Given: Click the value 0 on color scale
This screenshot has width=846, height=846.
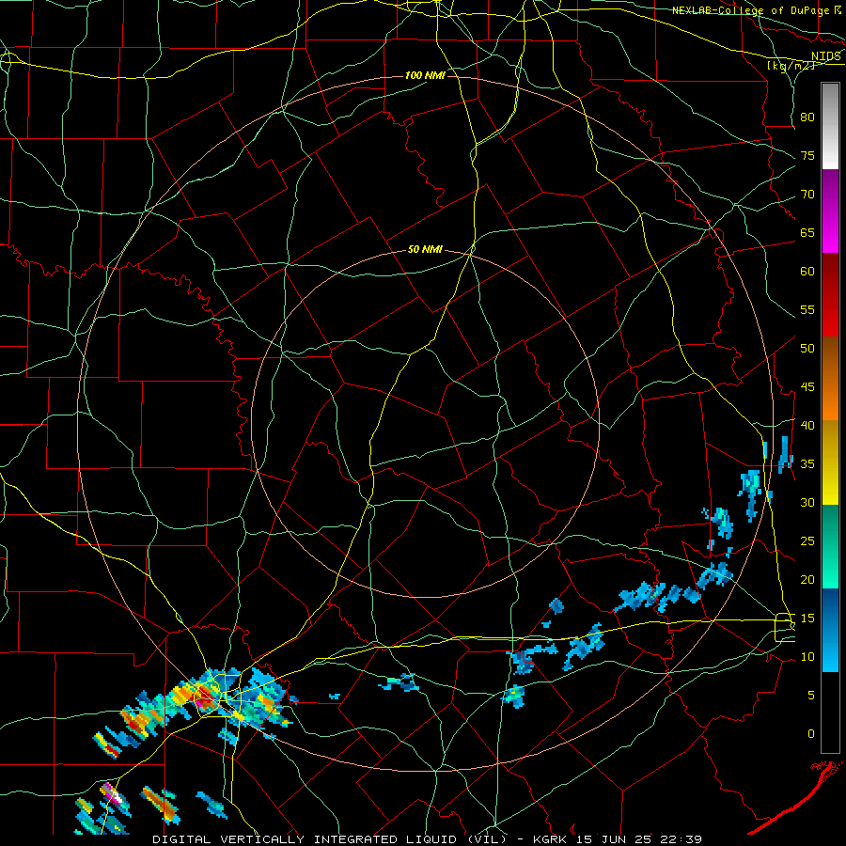Looking at the screenshot, I should tap(810, 734).
